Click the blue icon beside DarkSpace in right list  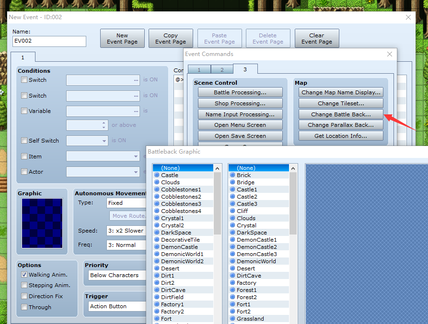tap(232, 233)
